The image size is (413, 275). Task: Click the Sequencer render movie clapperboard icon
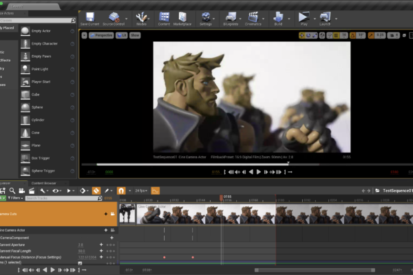(32, 190)
